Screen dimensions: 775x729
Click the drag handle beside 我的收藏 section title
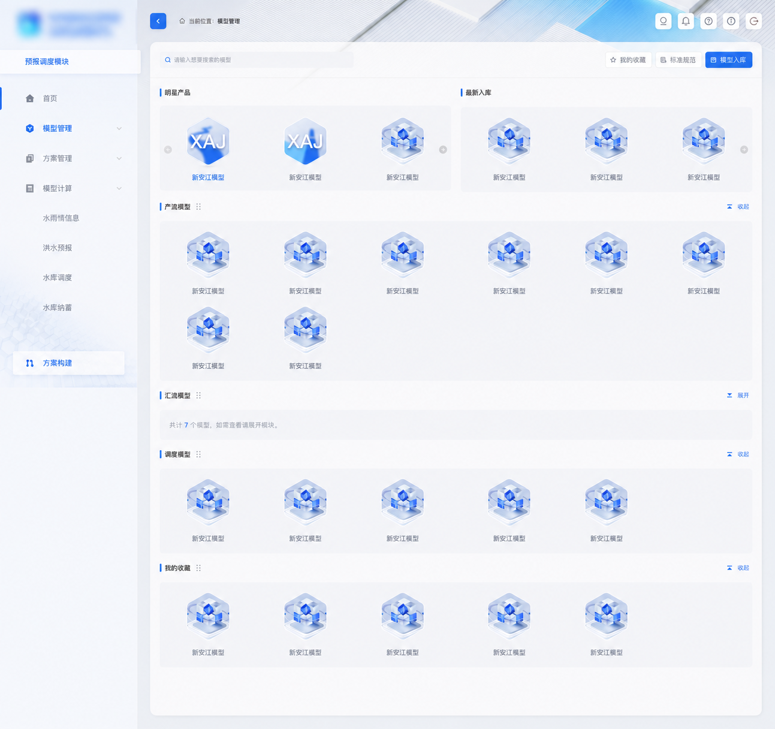pyautogui.click(x=198, y=568)
